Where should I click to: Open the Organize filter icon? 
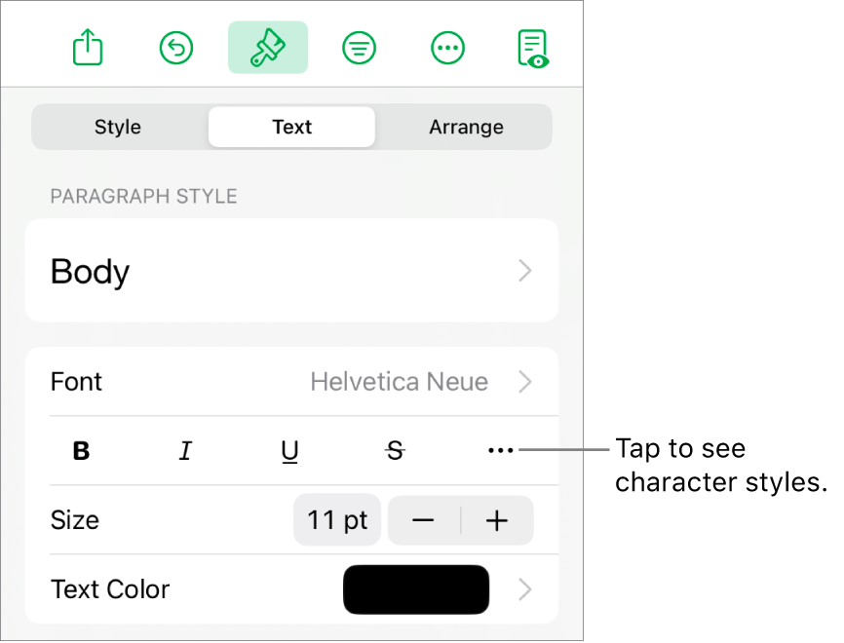click(x=359, y=48)
